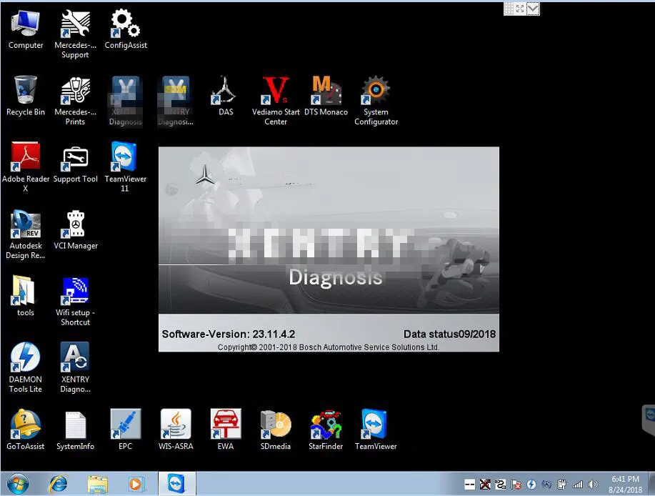Expand the remote toolbar chevron at top
This screenshot has width=655, height=496.
(533, 9)
